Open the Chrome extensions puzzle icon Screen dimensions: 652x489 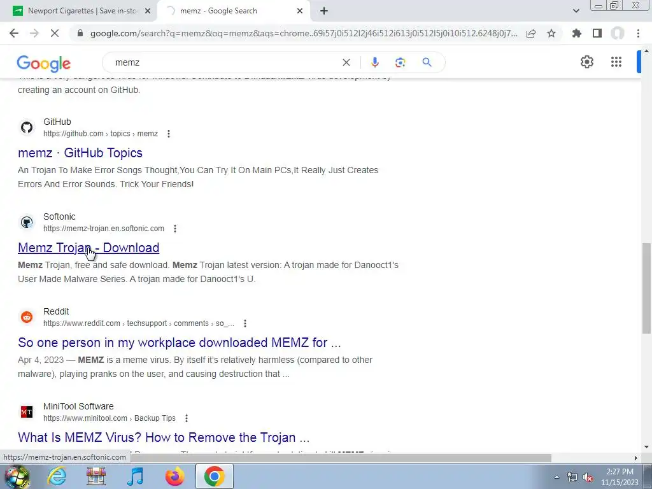577,33
